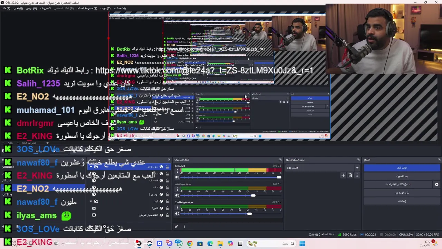Open File Explorer from the taskbar

tap(220, 243)
